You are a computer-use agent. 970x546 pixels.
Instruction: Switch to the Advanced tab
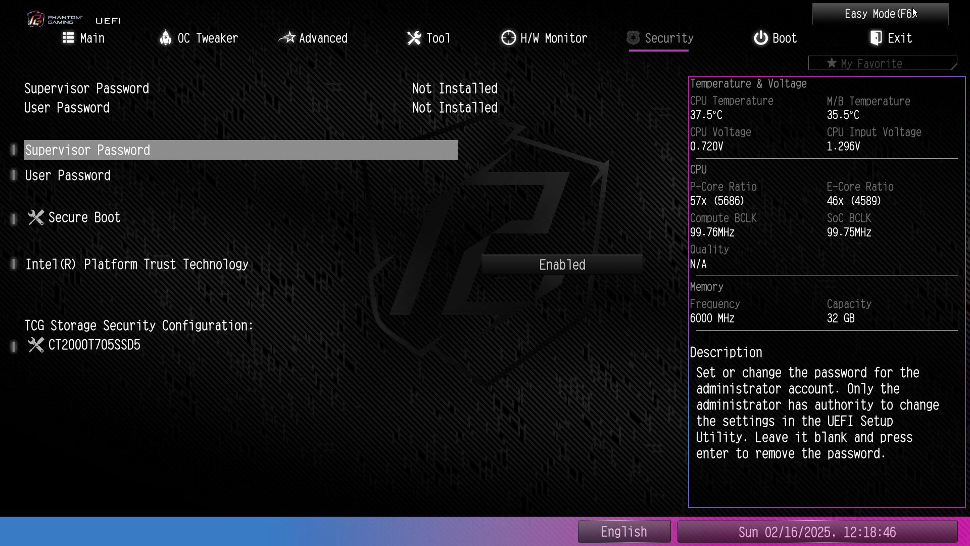click(322, 38)
